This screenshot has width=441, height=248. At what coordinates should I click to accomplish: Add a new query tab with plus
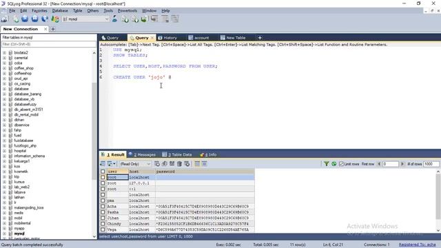click(x=260, y=38)
